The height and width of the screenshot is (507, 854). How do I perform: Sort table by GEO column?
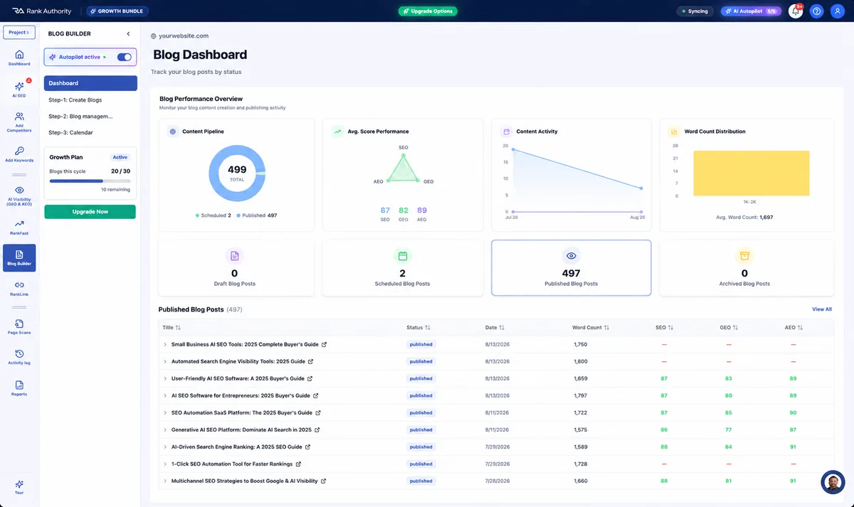(x=729, y=328)
